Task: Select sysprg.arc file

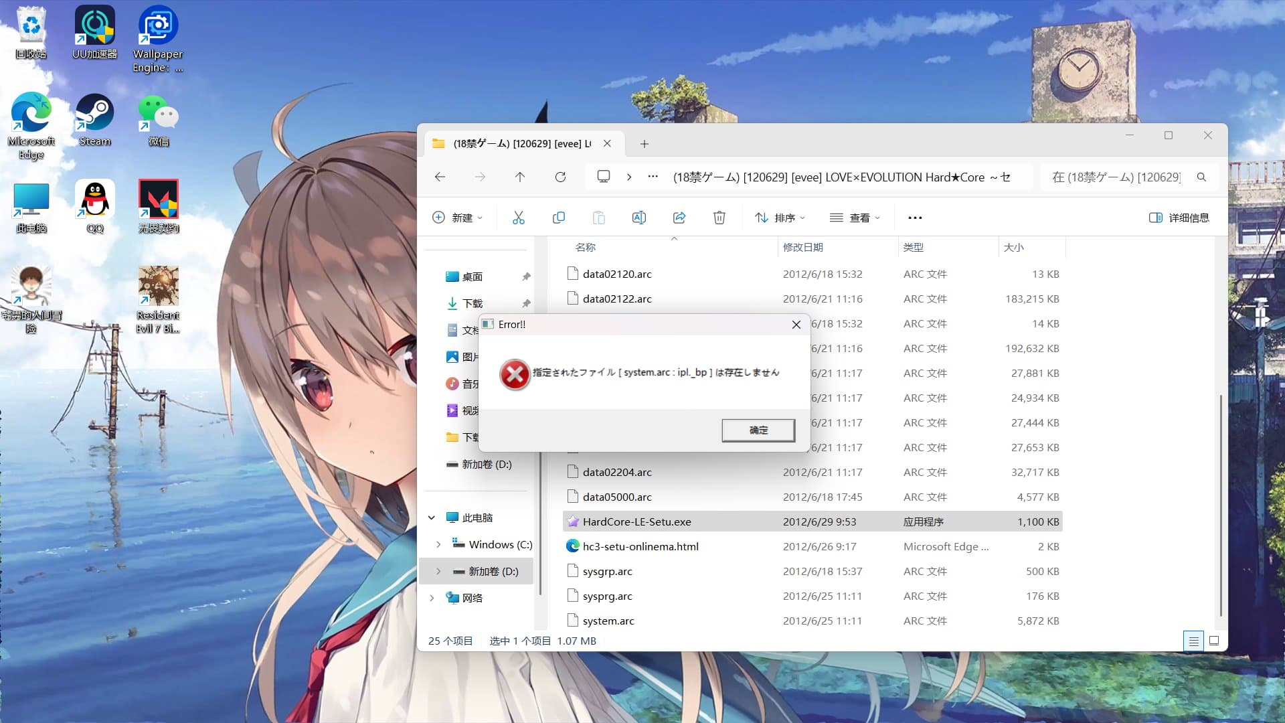Action: coord(812,596)
